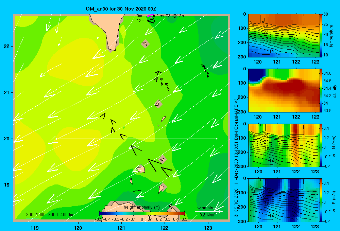Click the "30" tick on temperature color scale
The image size is (340, 231).
326,14
